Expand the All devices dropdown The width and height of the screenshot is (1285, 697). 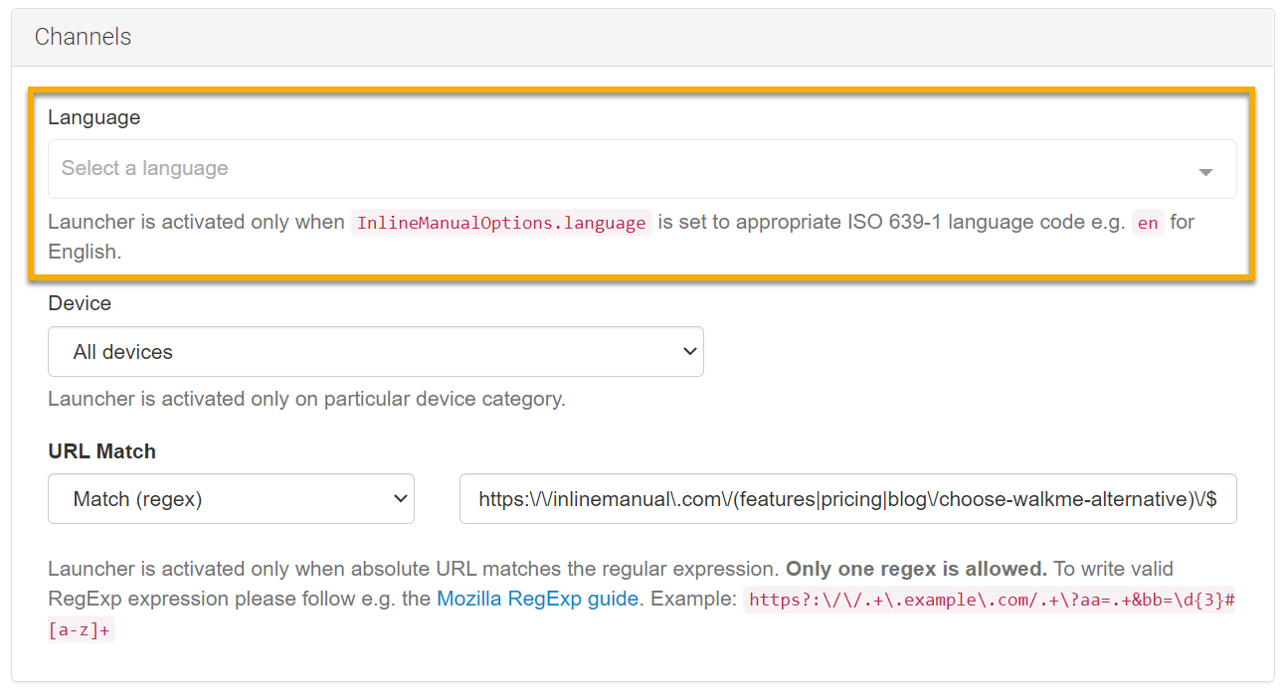coord(375,352)
